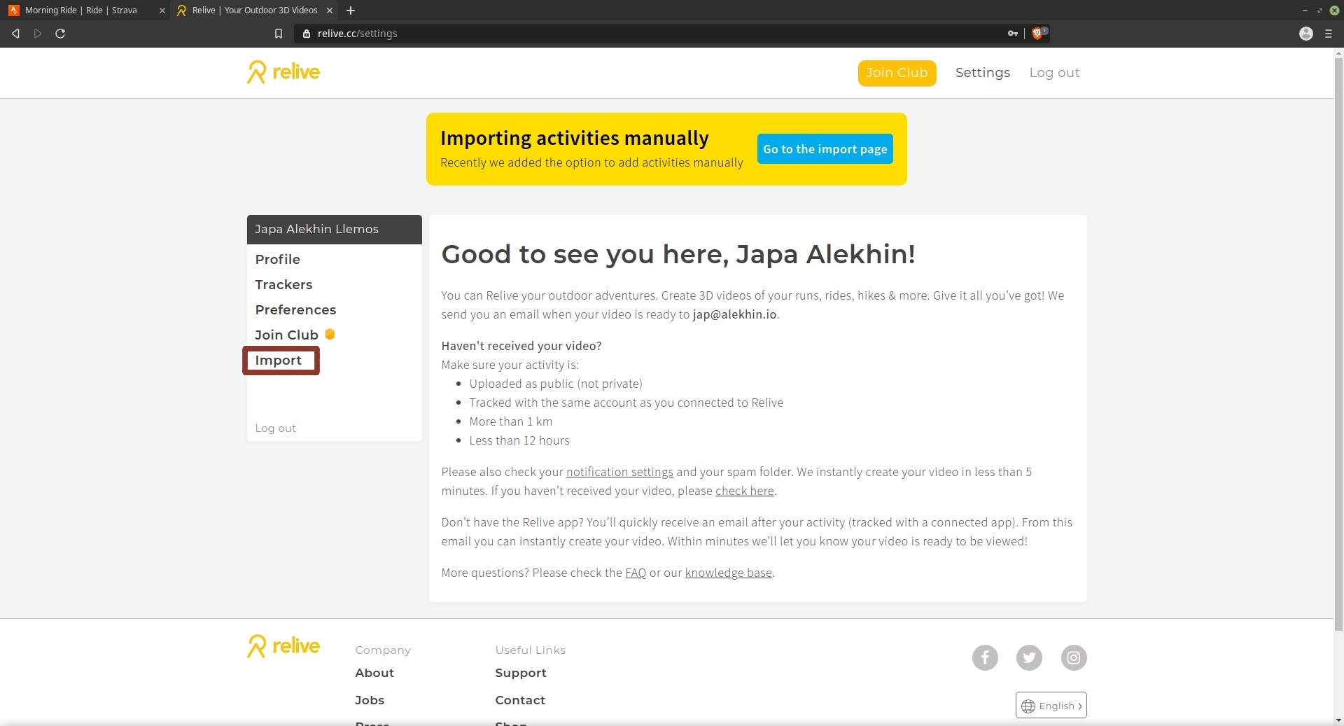The height and width of the screenshot is (726, 1344).
Task: Open Twitter social icon in footer
Action: point(1028,657)
